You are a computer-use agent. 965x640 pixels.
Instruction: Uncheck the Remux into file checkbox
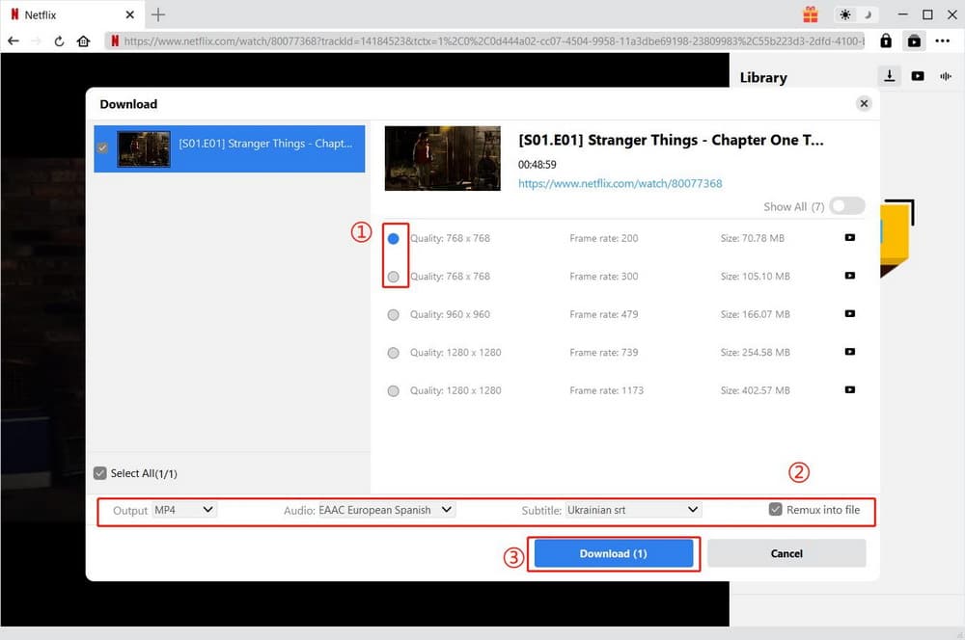pos(776,510)
